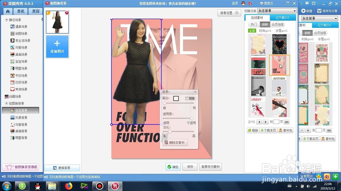Screen dimensions: 341x191
Task: Confirm with the 确定 button
Action: [x=173, y=167]
